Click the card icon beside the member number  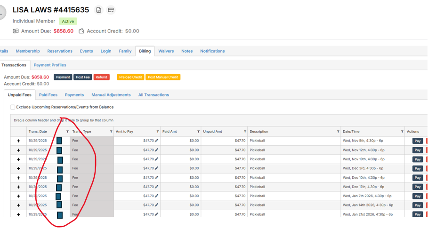click(x=111, y=10)
